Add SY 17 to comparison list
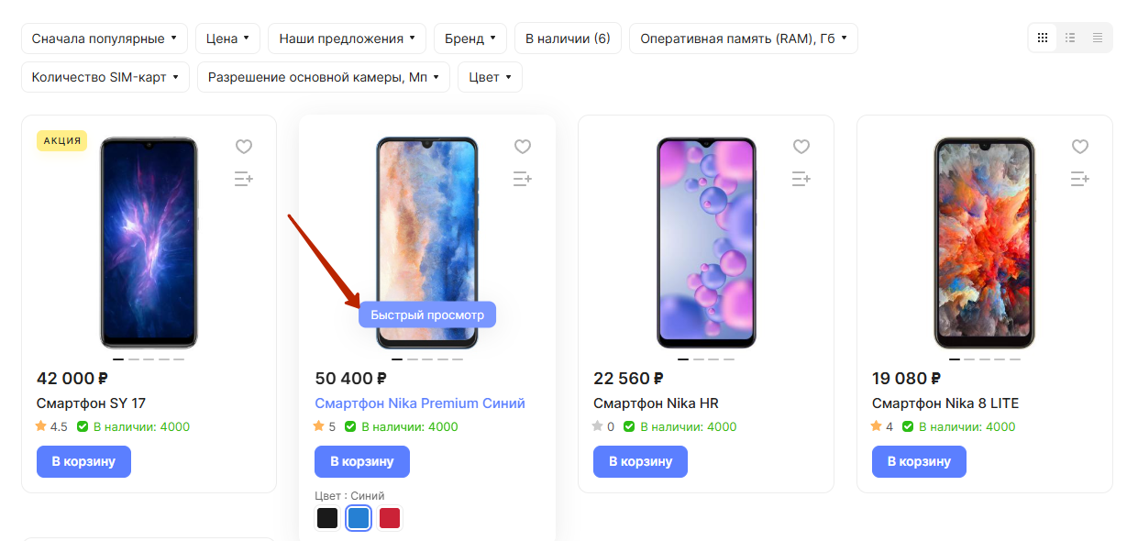 click(x=243, y=179)
